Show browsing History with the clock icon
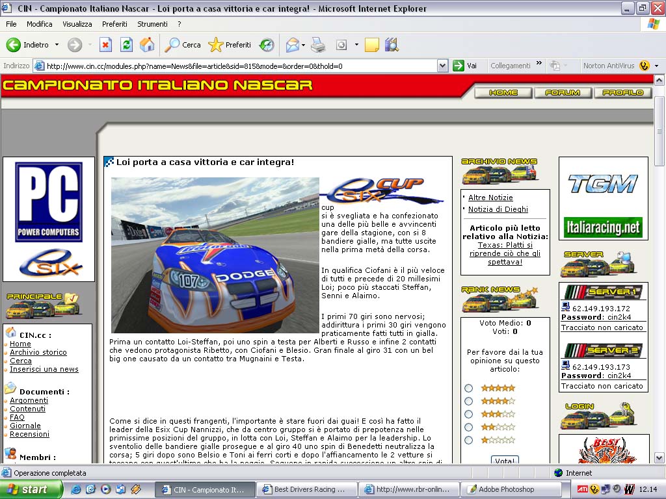This screenshot has width=666, height=499. point(267,45)
